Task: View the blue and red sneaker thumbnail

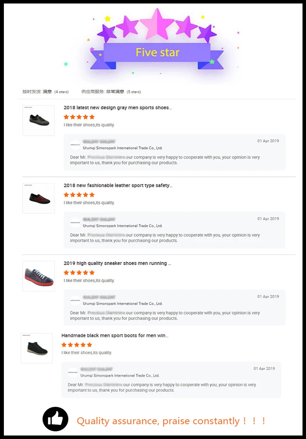Action: [39, 276]
